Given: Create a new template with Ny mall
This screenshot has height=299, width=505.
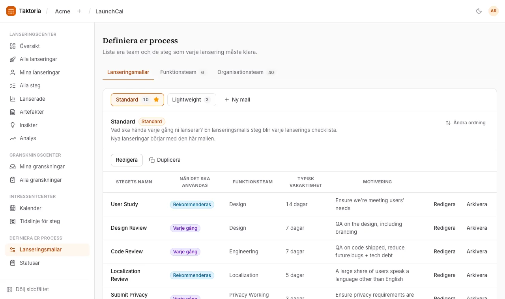Looking at the screenshot, I should point(237,100).
